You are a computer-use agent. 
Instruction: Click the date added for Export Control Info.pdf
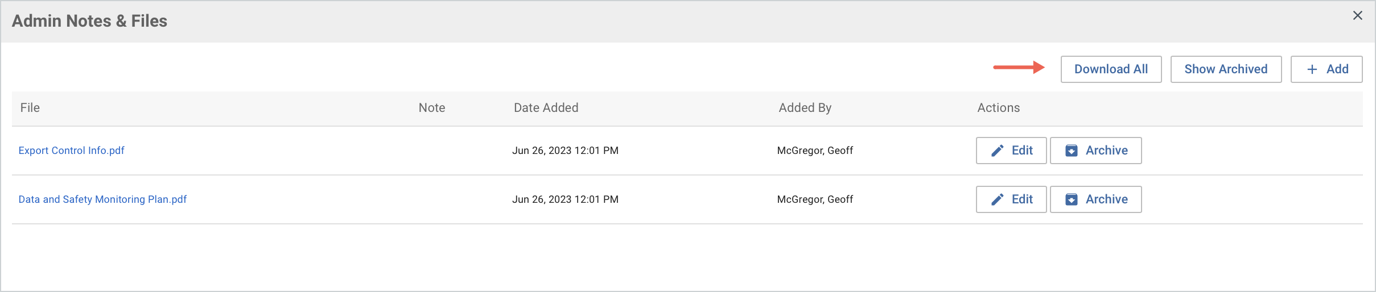(x=565, y=151)
